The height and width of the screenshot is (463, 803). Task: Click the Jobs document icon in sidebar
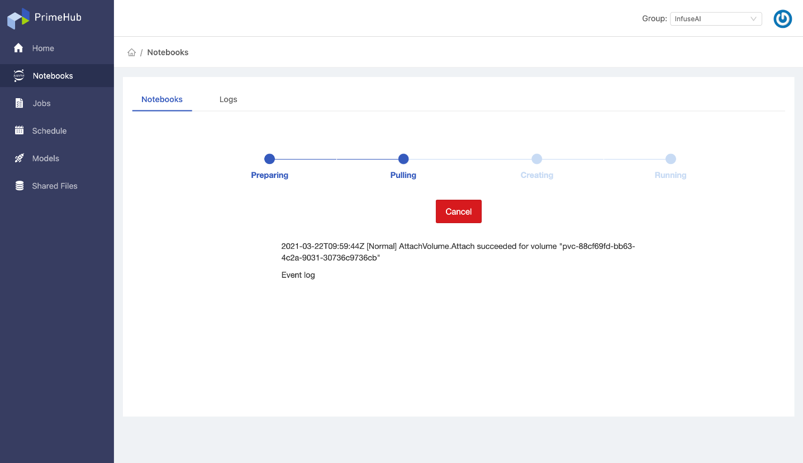(19, 103)
